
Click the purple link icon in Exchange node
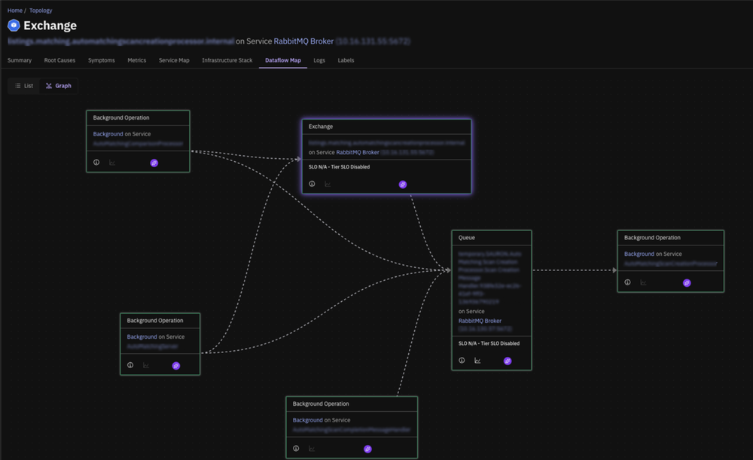(x=402, y=184)
